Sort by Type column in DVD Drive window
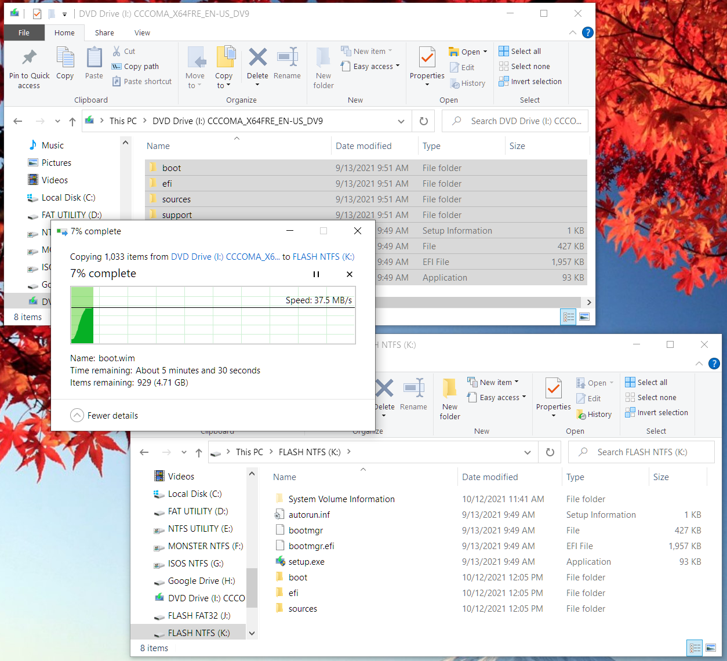The height and width of the screenshot is (661, 727). tap(431, 146)
